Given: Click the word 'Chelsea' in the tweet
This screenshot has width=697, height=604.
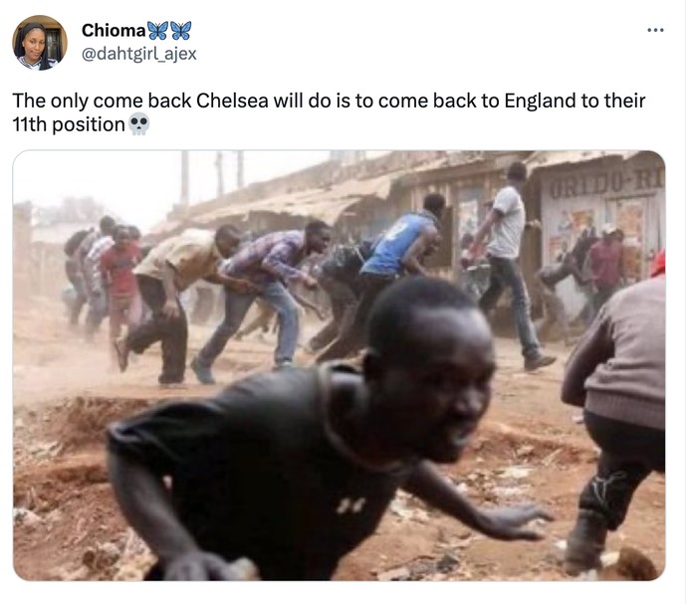Looking at the screenshot, I should pyautogui.click(x=232, y=101).
